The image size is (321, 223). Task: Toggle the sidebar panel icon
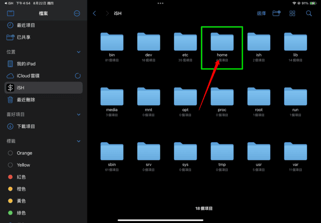10,13
